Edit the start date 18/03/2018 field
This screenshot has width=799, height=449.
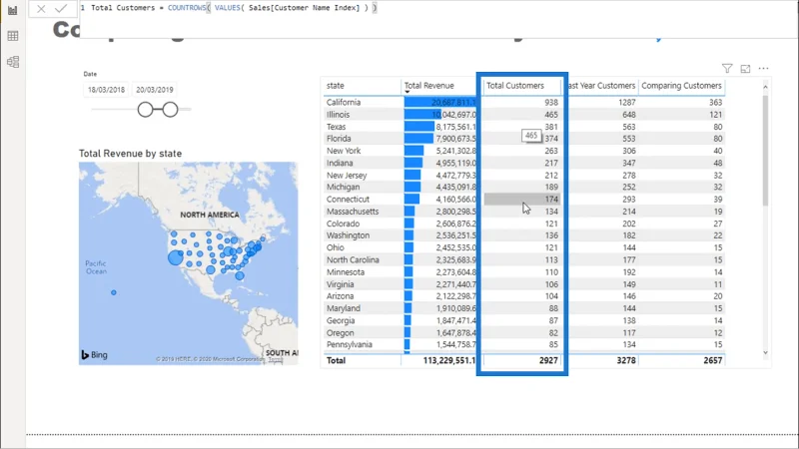pos(106,90)
